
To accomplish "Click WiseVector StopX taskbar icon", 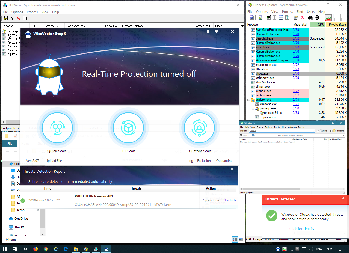I will 106,249.
